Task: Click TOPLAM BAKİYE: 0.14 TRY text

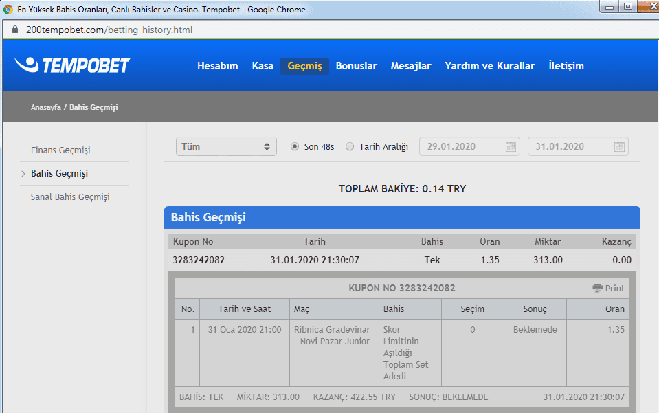Action: click(x=402, y=189)
